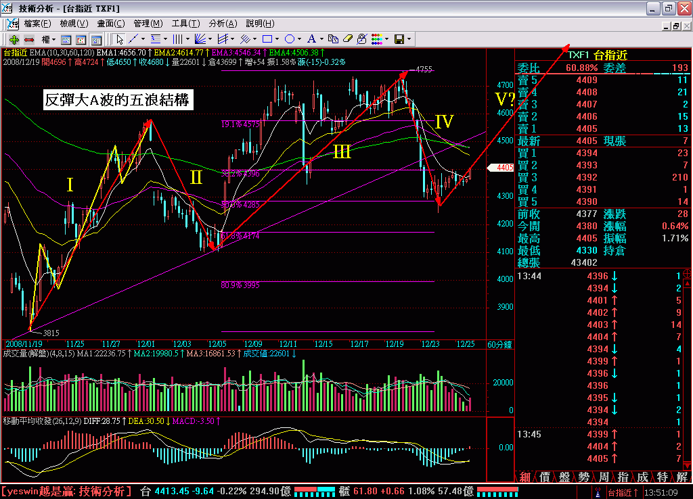Select the ellipse drawing tool

[x=290, y=39]
